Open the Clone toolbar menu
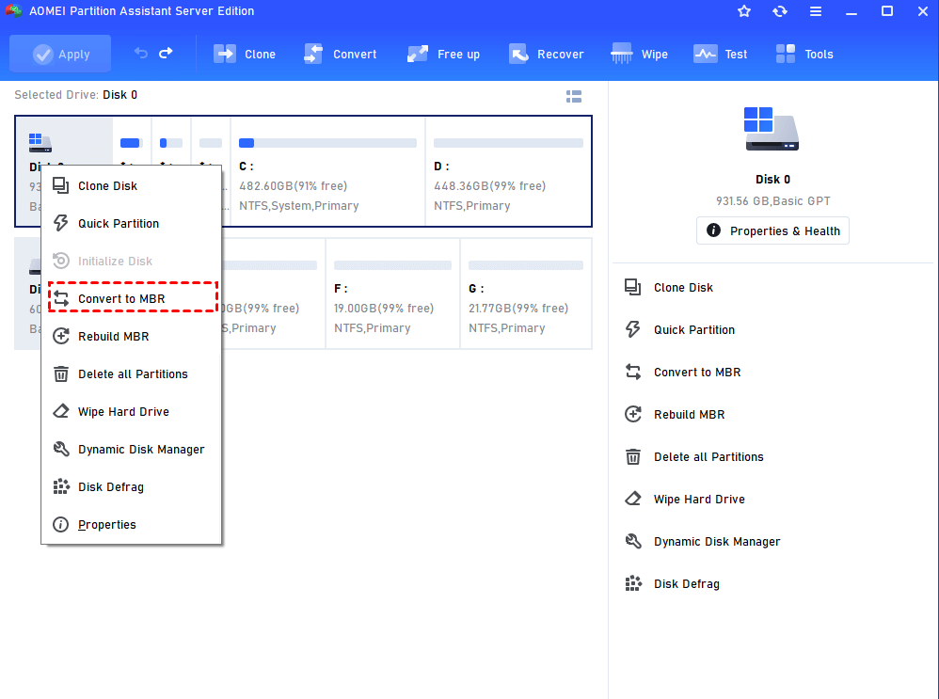This screenshot has width=939, height=699. (x=245, y=54)
